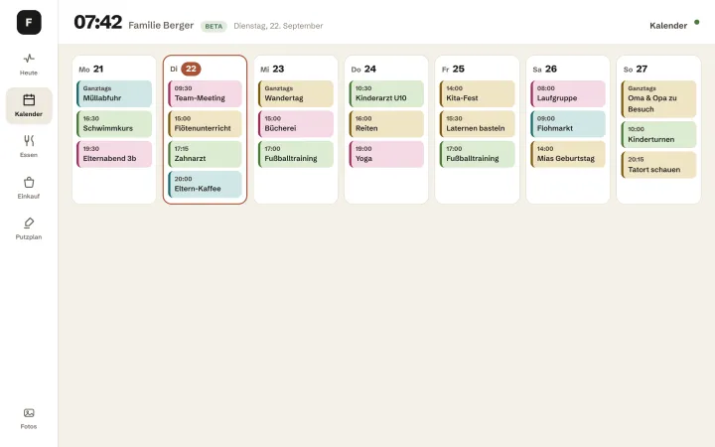Open the Mias Geburtstag event
Image resolution: width=715 pixels, height=447 pixels.
pyautogui.click(x=568, y=154)
